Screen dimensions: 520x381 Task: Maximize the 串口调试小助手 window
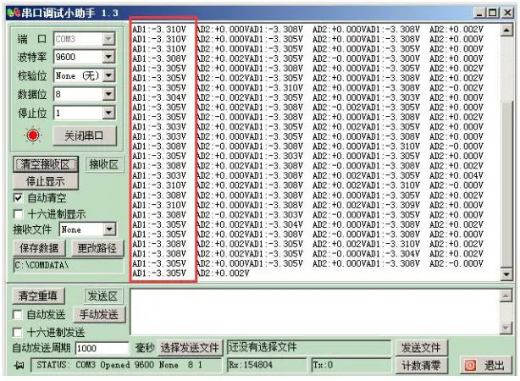point(493,13)
